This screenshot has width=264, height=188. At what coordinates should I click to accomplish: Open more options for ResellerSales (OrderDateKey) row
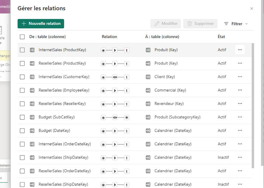240,171
